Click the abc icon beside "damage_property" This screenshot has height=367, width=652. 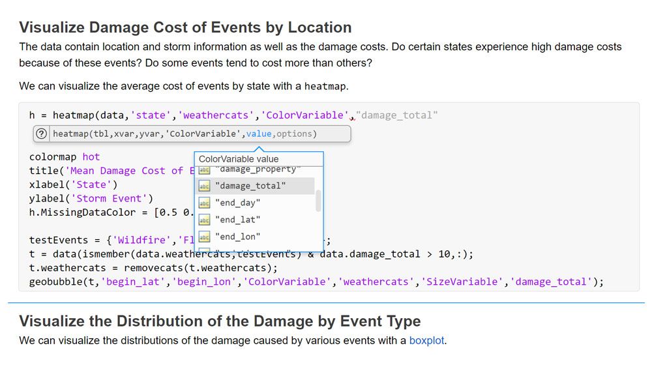click(x=204, y=170)
